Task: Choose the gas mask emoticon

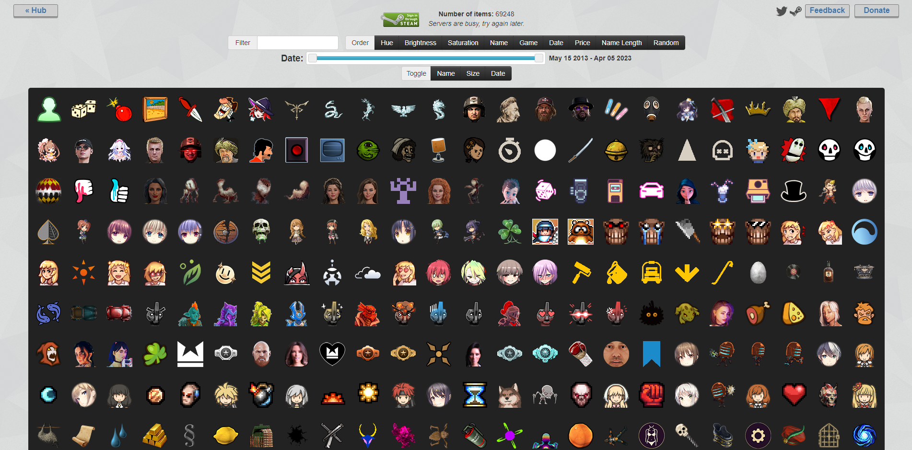Action: [x=652, y=109]
